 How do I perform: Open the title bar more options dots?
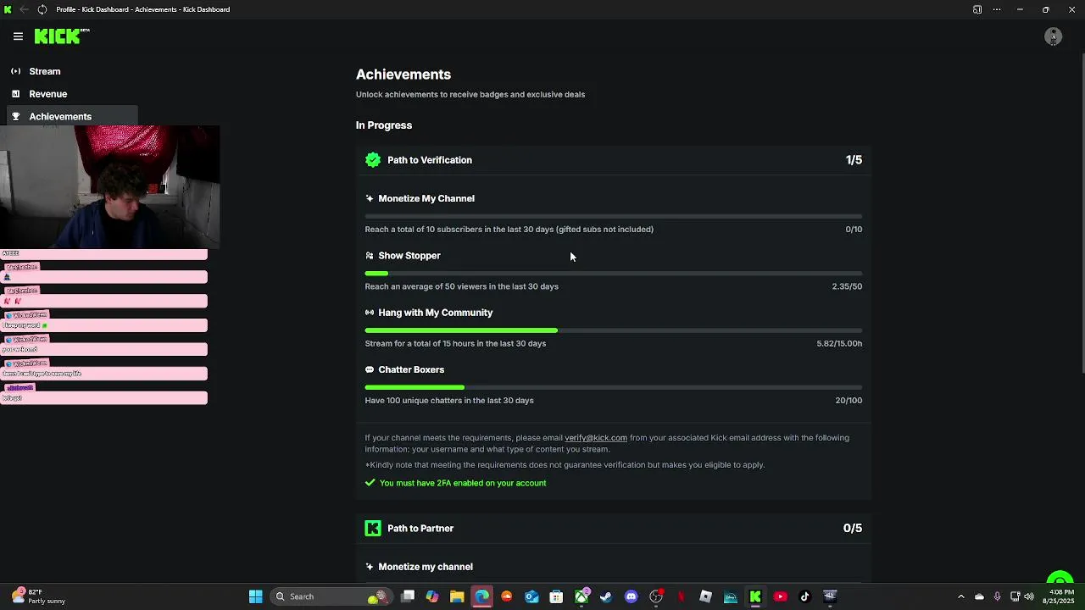click(x=997, y=9)
